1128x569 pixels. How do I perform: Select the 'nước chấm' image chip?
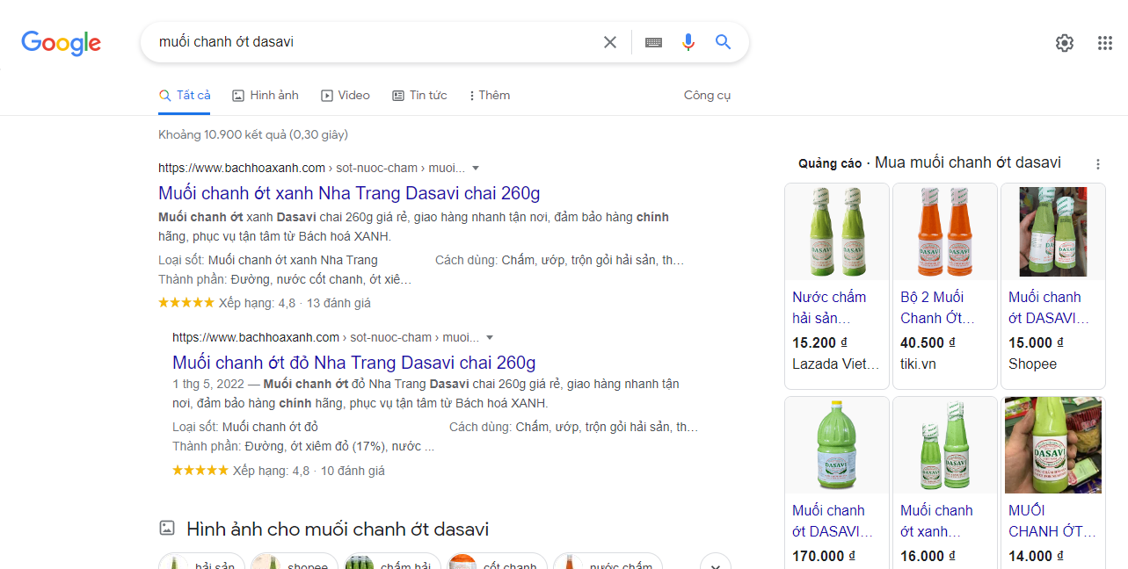coord(608,562)
